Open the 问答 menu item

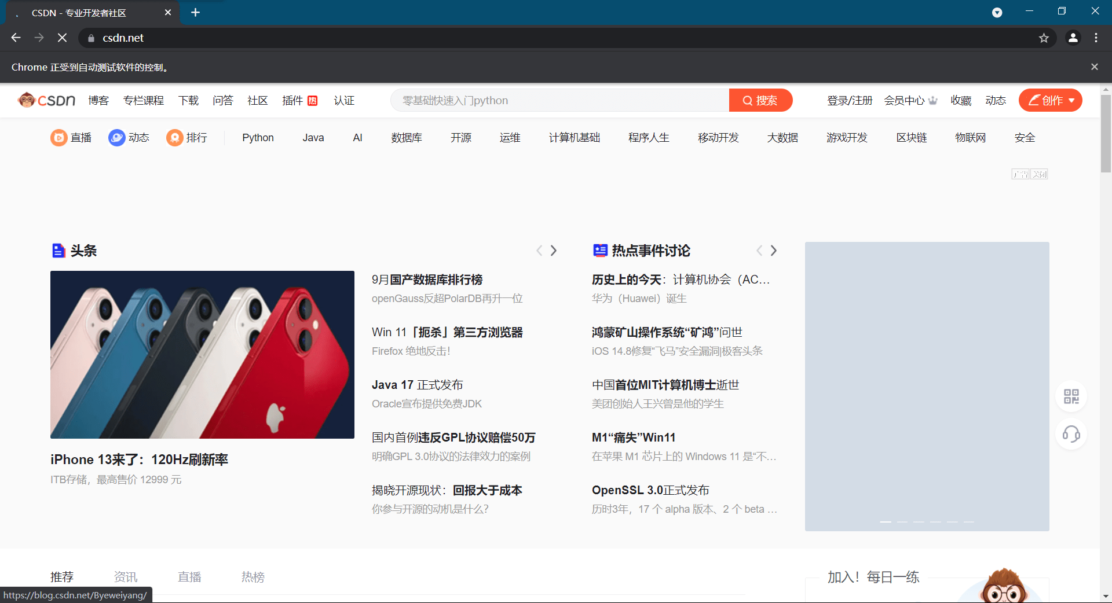click(223, 101)
